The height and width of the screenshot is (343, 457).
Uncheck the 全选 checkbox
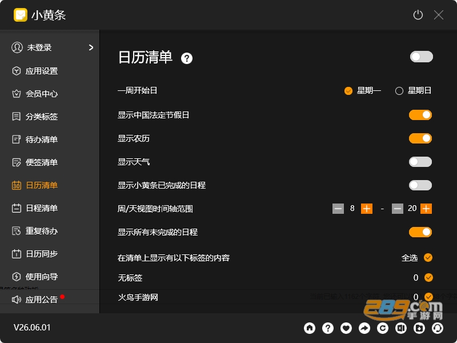(428, 258)
